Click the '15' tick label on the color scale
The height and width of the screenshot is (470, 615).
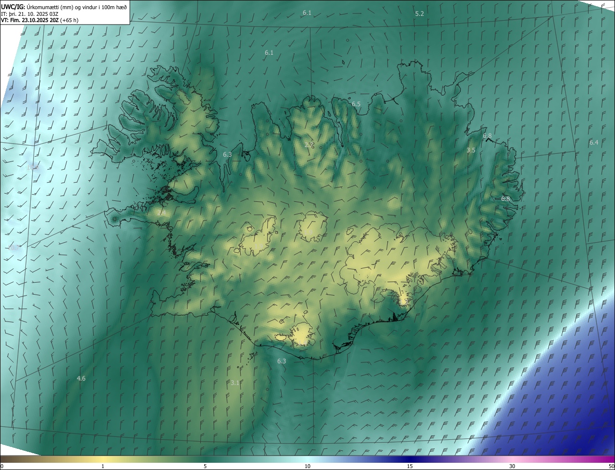410,466
